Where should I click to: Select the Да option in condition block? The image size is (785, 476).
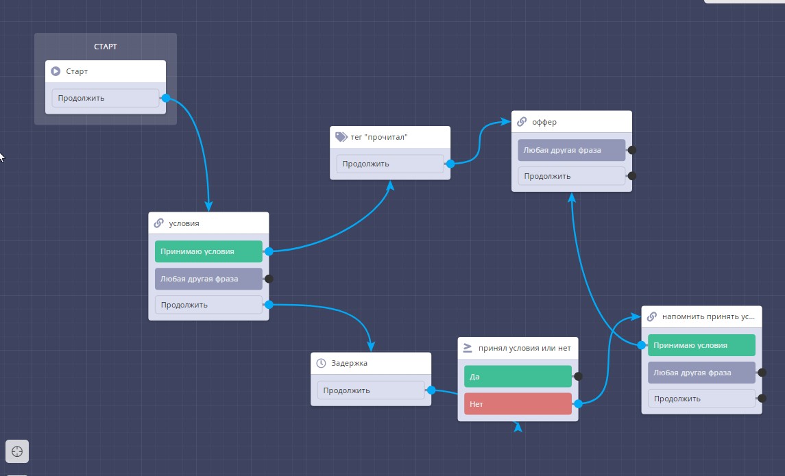coord(518,376)
